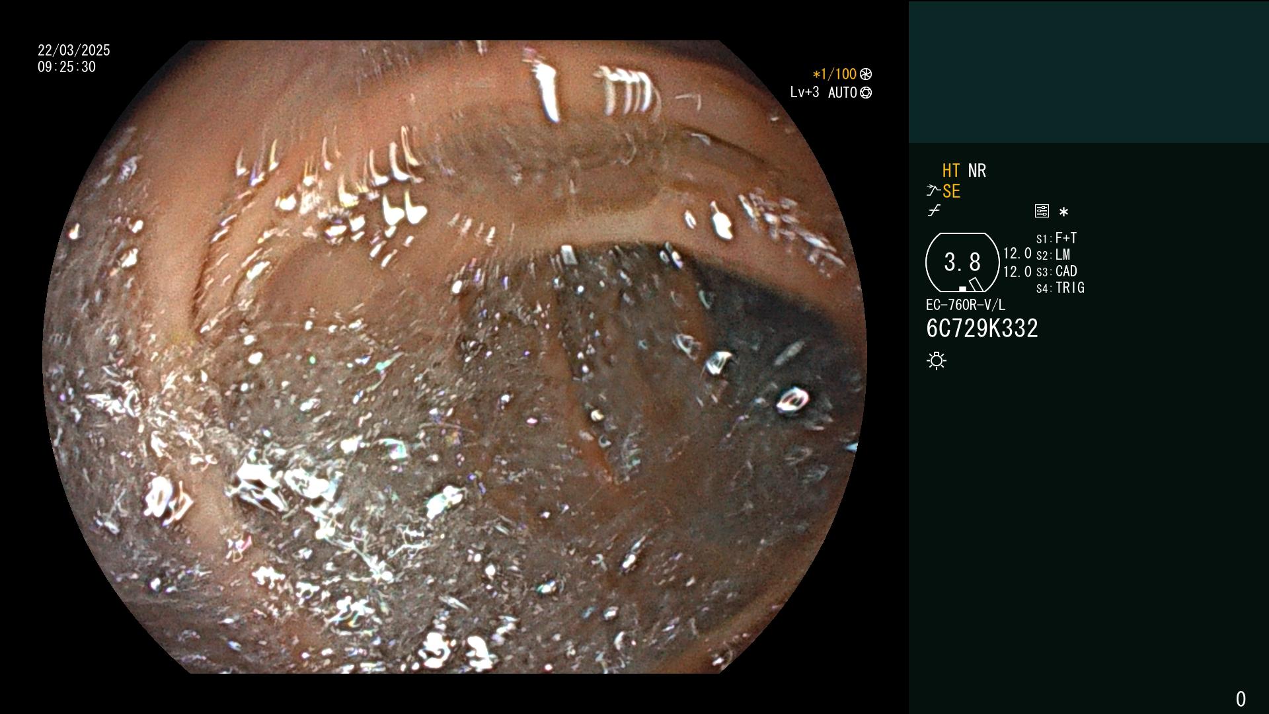The image size is (1269, 714).
Task: Click the lower 12.0 value
Action: tap(1017, 272)
